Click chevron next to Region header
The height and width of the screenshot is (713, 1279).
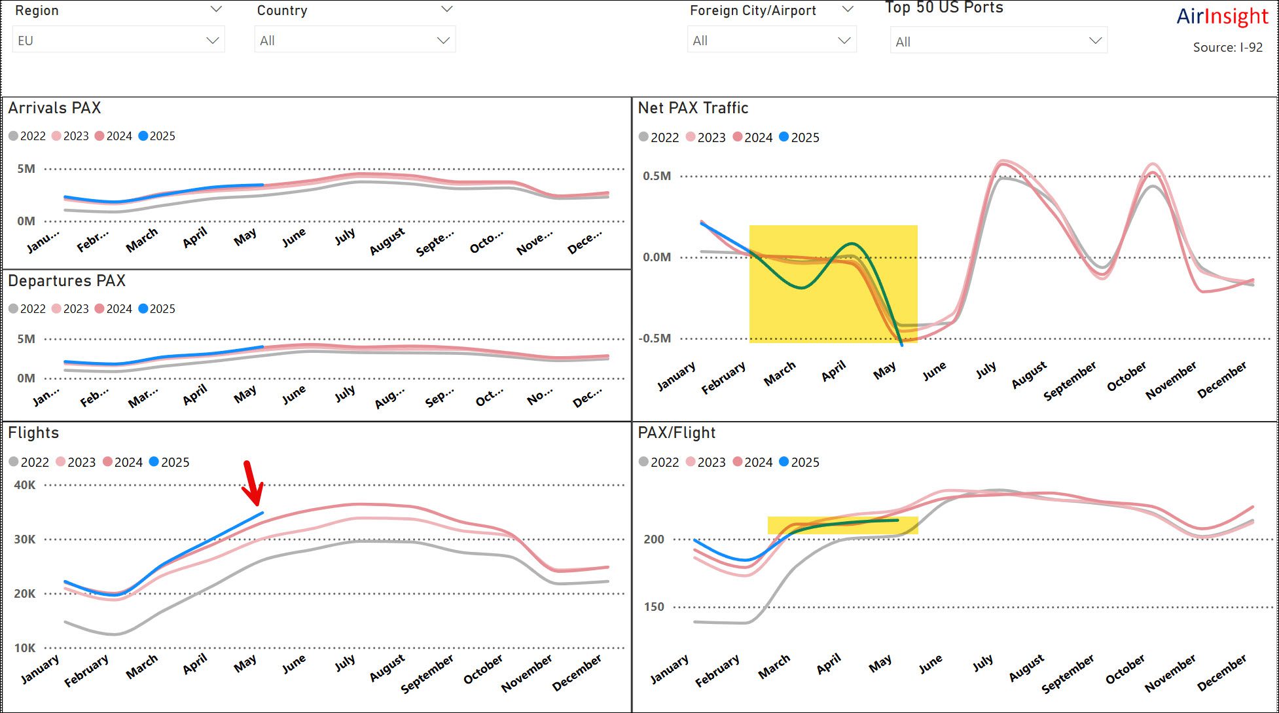pyautogui.click(x=216, y=9)
